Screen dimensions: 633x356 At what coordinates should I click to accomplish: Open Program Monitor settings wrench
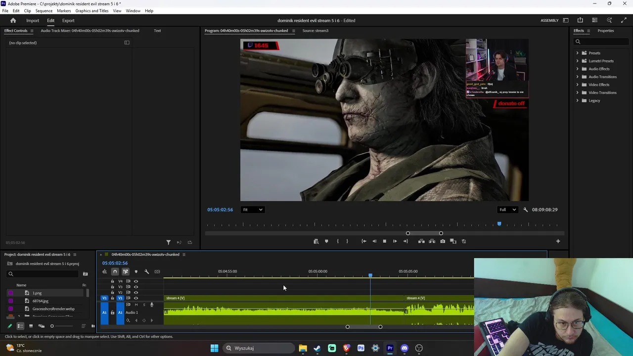[x=525, y=210]
